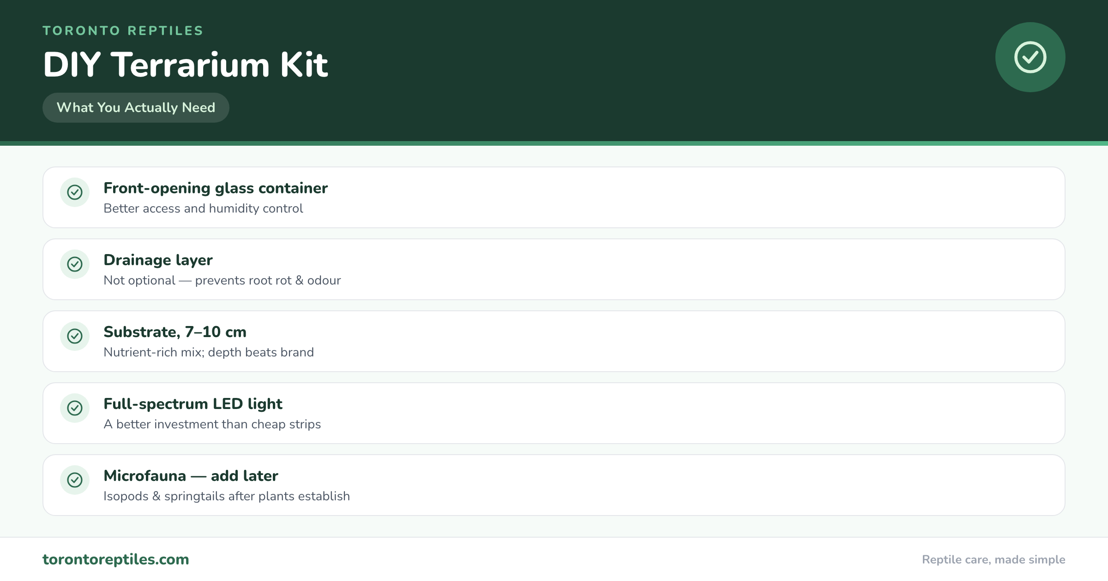The width and height of the screenshot is (1108, 581).
Task: Click the 'Full-spectrum LED light' heading
Action: (x=193, y=404)
